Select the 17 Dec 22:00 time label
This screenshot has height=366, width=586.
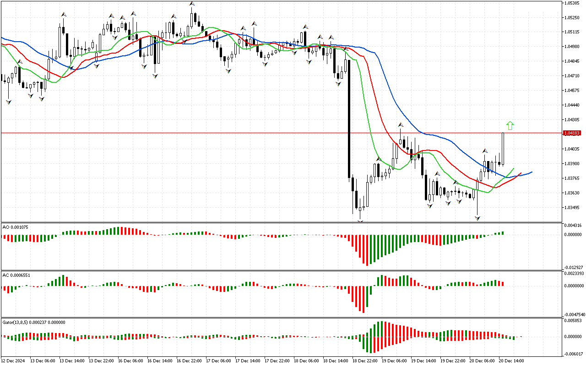tap(277, 361)
